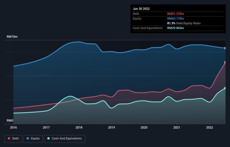Click the RM70m y-axis label
Viewport: 230px width, 147px height.
tap(12, 37)
